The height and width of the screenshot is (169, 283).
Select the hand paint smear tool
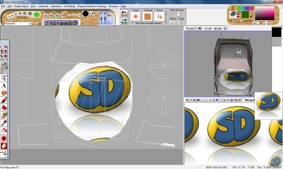pyautogui.click(x=4, y=93)
